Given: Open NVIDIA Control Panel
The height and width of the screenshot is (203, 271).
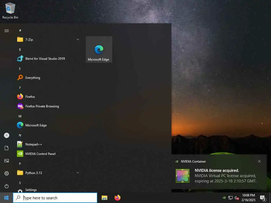Looking at the screenshot, I should (48, 154).
